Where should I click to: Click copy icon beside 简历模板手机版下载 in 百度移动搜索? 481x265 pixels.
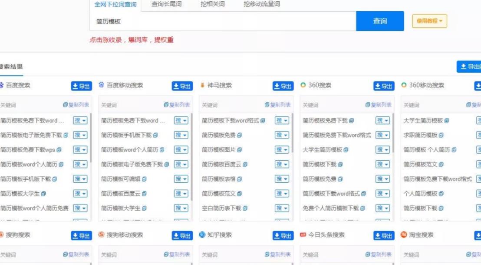[x=155, y=135]
